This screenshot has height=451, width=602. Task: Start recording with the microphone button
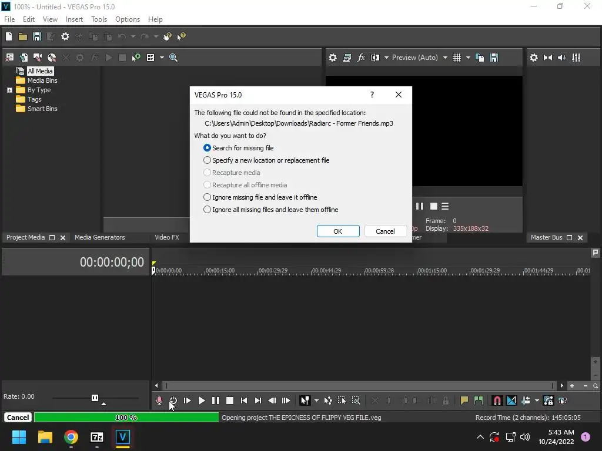(x=159, y=400)
